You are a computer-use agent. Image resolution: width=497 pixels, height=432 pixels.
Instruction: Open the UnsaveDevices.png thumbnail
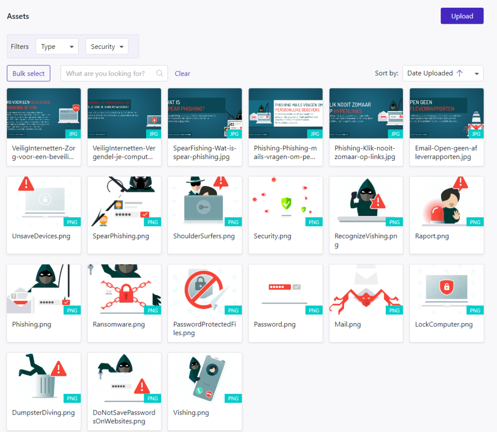[x=44, y=201]
